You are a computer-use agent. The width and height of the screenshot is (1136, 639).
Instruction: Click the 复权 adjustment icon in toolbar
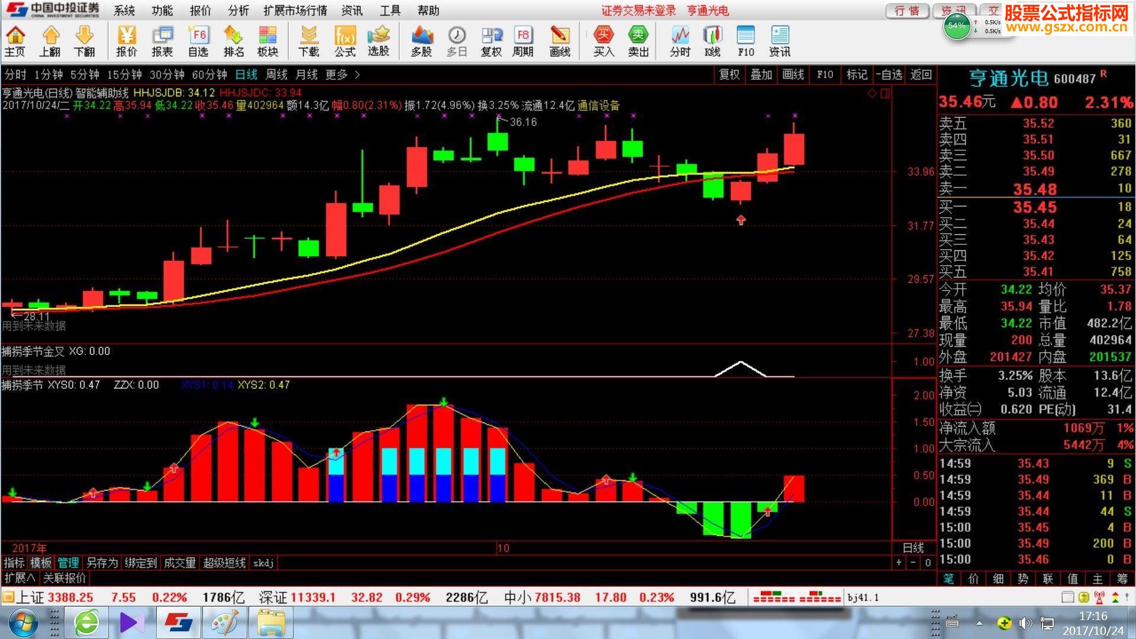[491, 41]
